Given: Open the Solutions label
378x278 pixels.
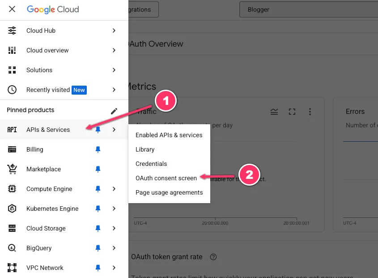Looking at the screenshot, I should tap(39, 70).
